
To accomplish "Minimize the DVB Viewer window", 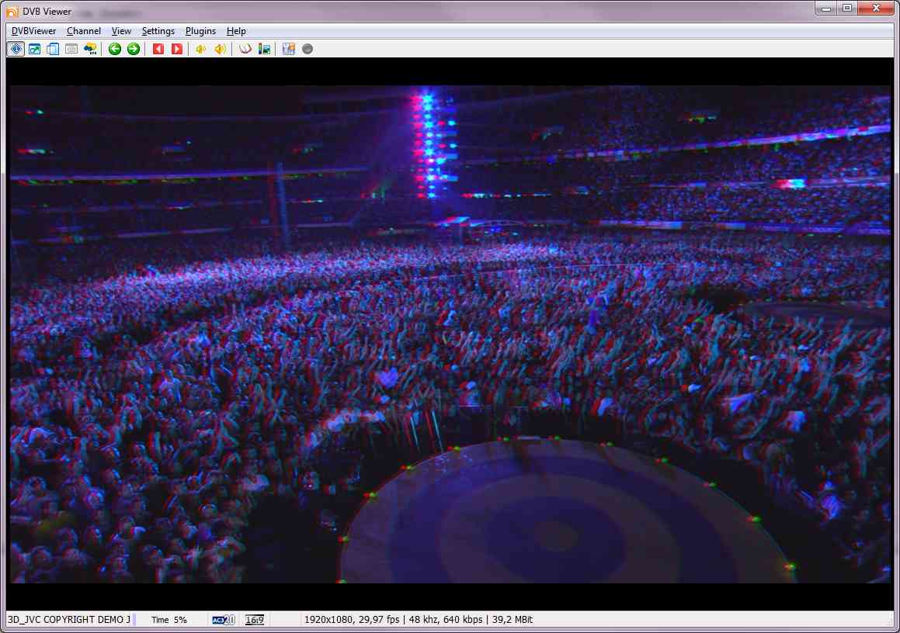I will coord(826,9).
